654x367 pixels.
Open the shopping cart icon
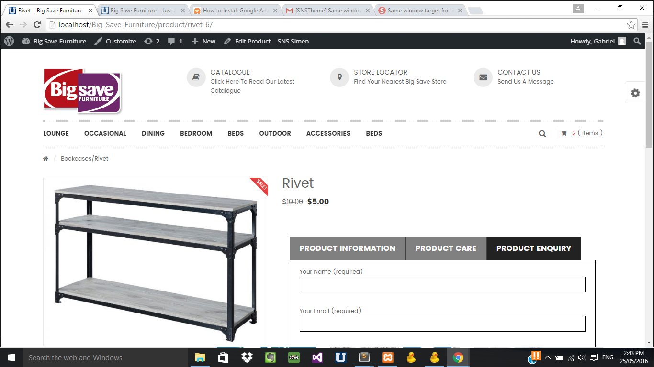click(564, 133)
